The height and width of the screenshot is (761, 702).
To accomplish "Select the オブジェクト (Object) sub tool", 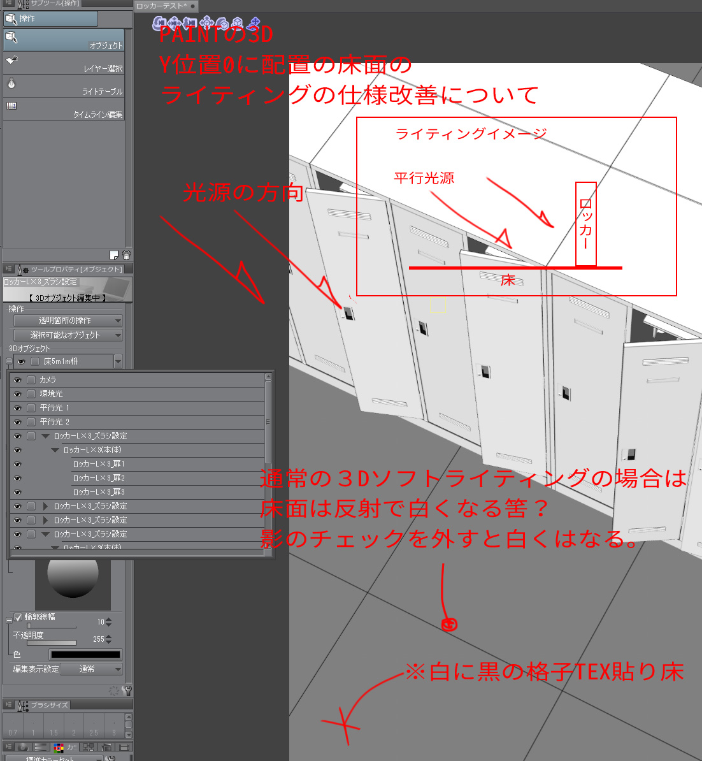I will (x=64, y=40).
